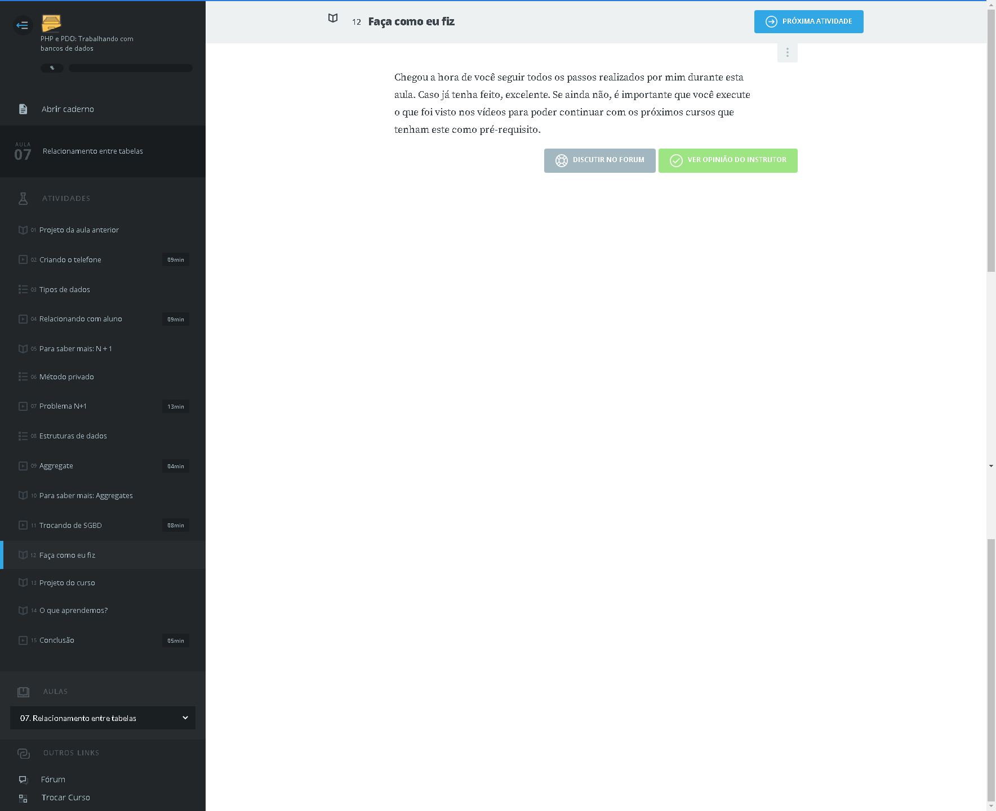Screen dimensions: 996x811
Task: Go to the Próxima Atividade
Action: [808, 21]
